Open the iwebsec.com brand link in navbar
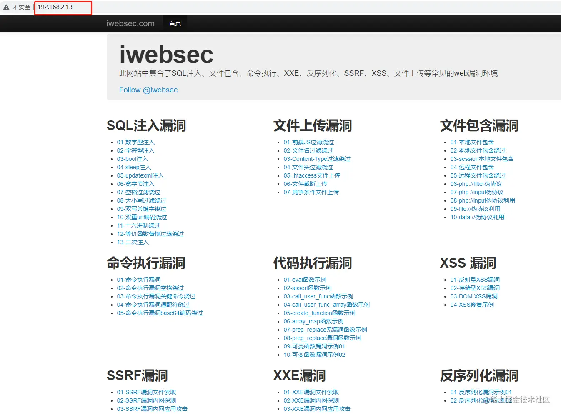This screenshot has width=561, height=415. pyautogui.click(x=130, y=24)
